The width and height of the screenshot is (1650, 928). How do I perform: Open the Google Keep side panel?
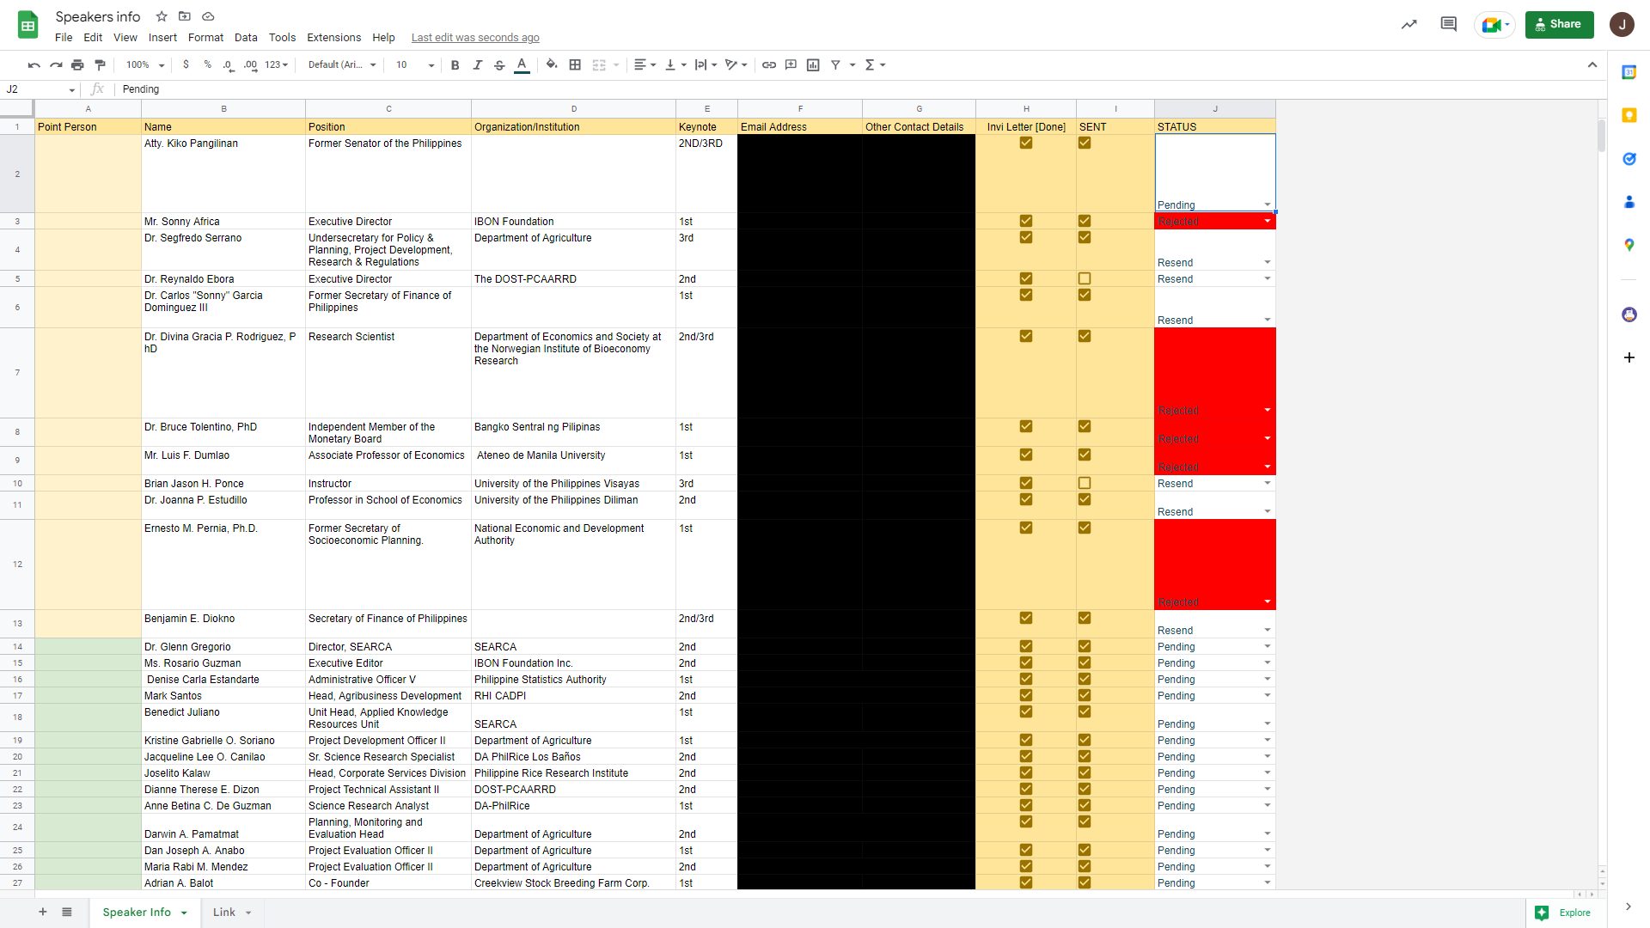pos(1629,115)
